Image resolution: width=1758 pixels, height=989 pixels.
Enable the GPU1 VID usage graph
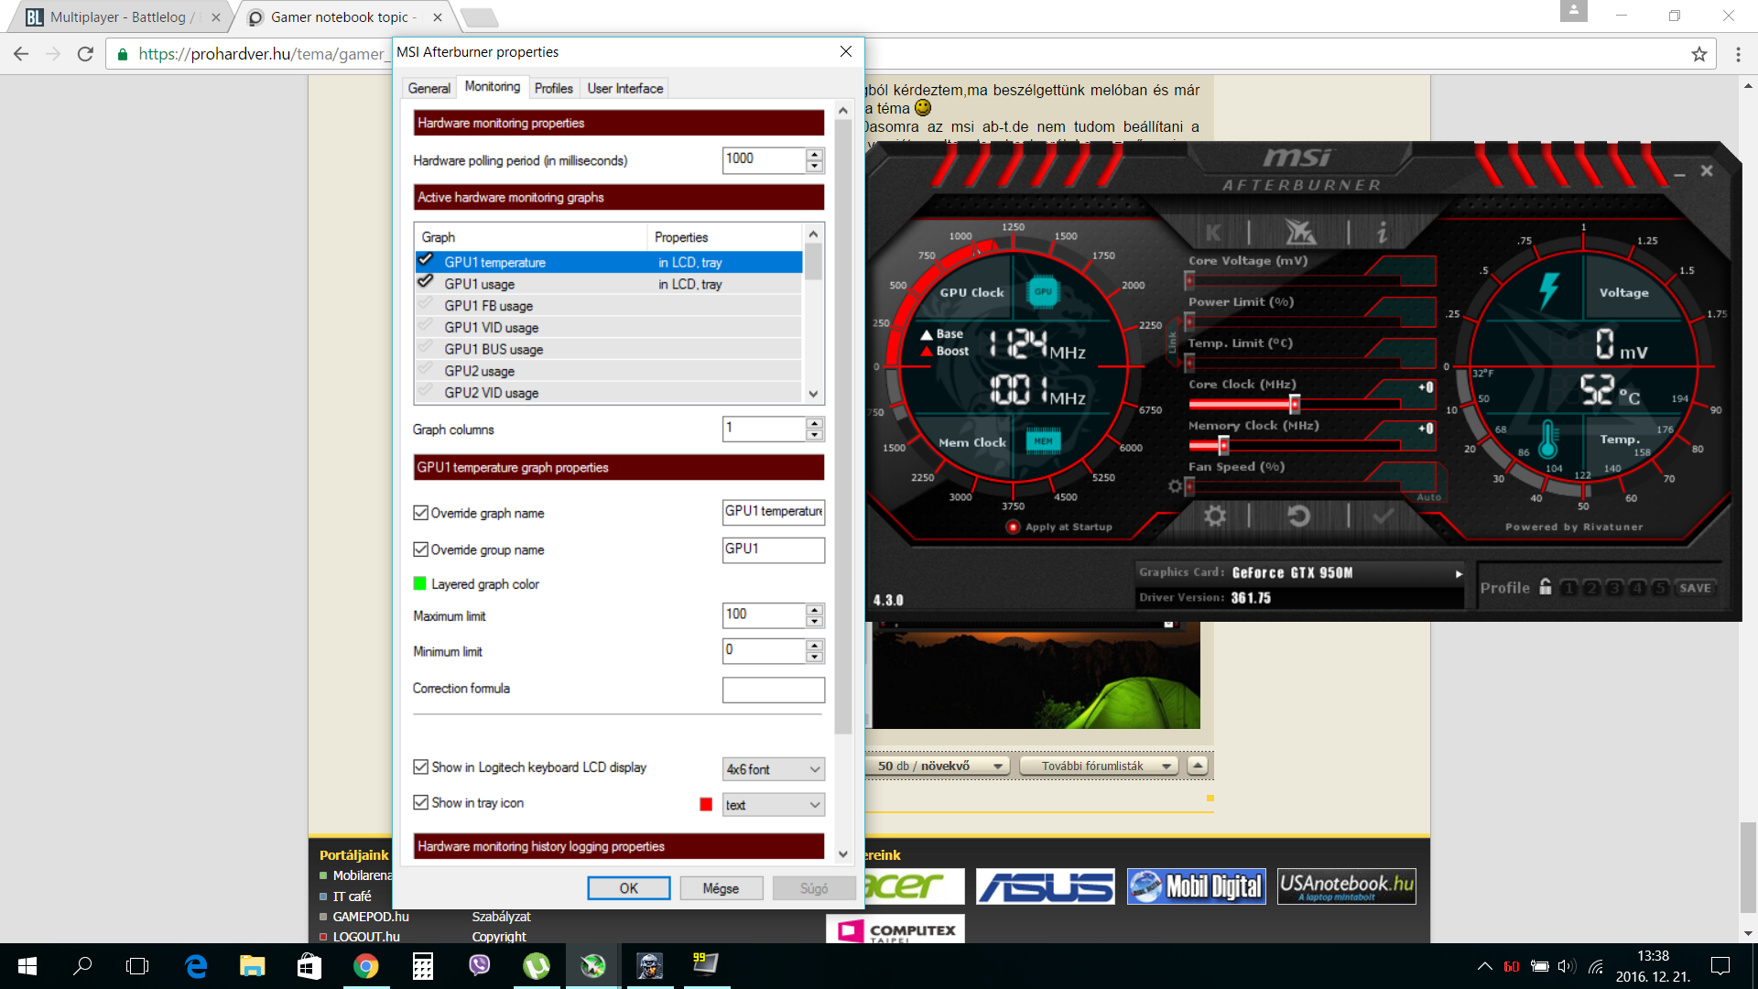pos(426,327)
